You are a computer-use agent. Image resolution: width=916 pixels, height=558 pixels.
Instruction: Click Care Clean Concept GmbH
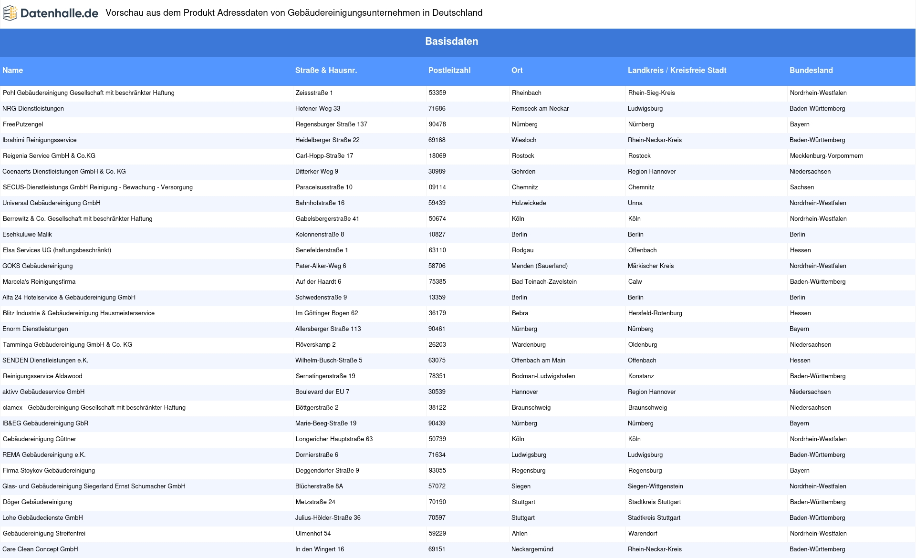(40, 549)
